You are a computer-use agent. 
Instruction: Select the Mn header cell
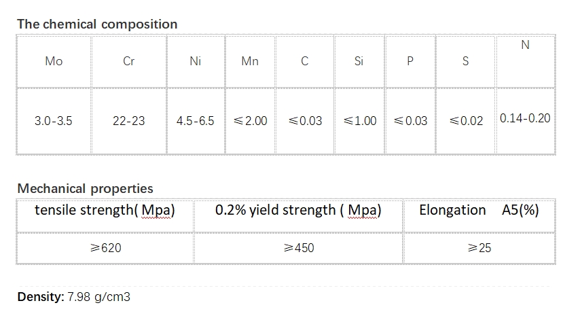tap(250, 61)
